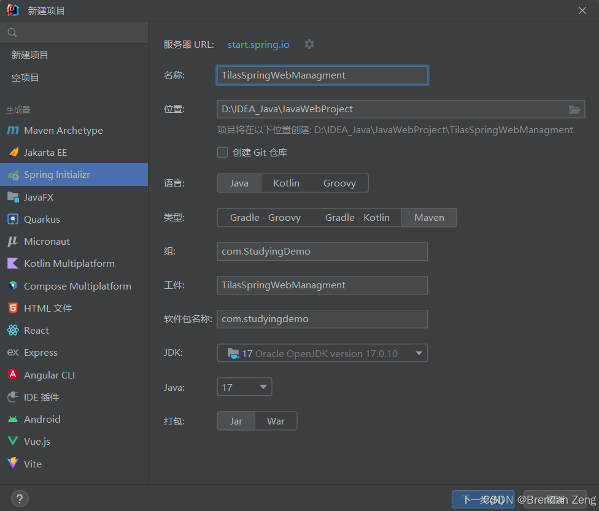Click the JavaFX icon
The width and height of the screenshot is (599, 511).
pos(13,197)
